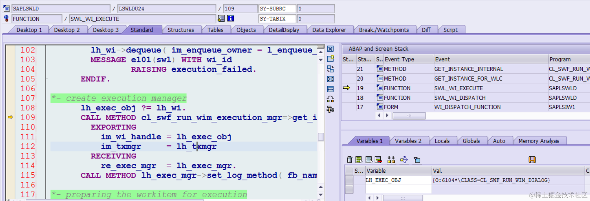The height and width of the screenshot is (201, 590).
Task: Click the tool settings wrench icon
Action: (330, 109)
